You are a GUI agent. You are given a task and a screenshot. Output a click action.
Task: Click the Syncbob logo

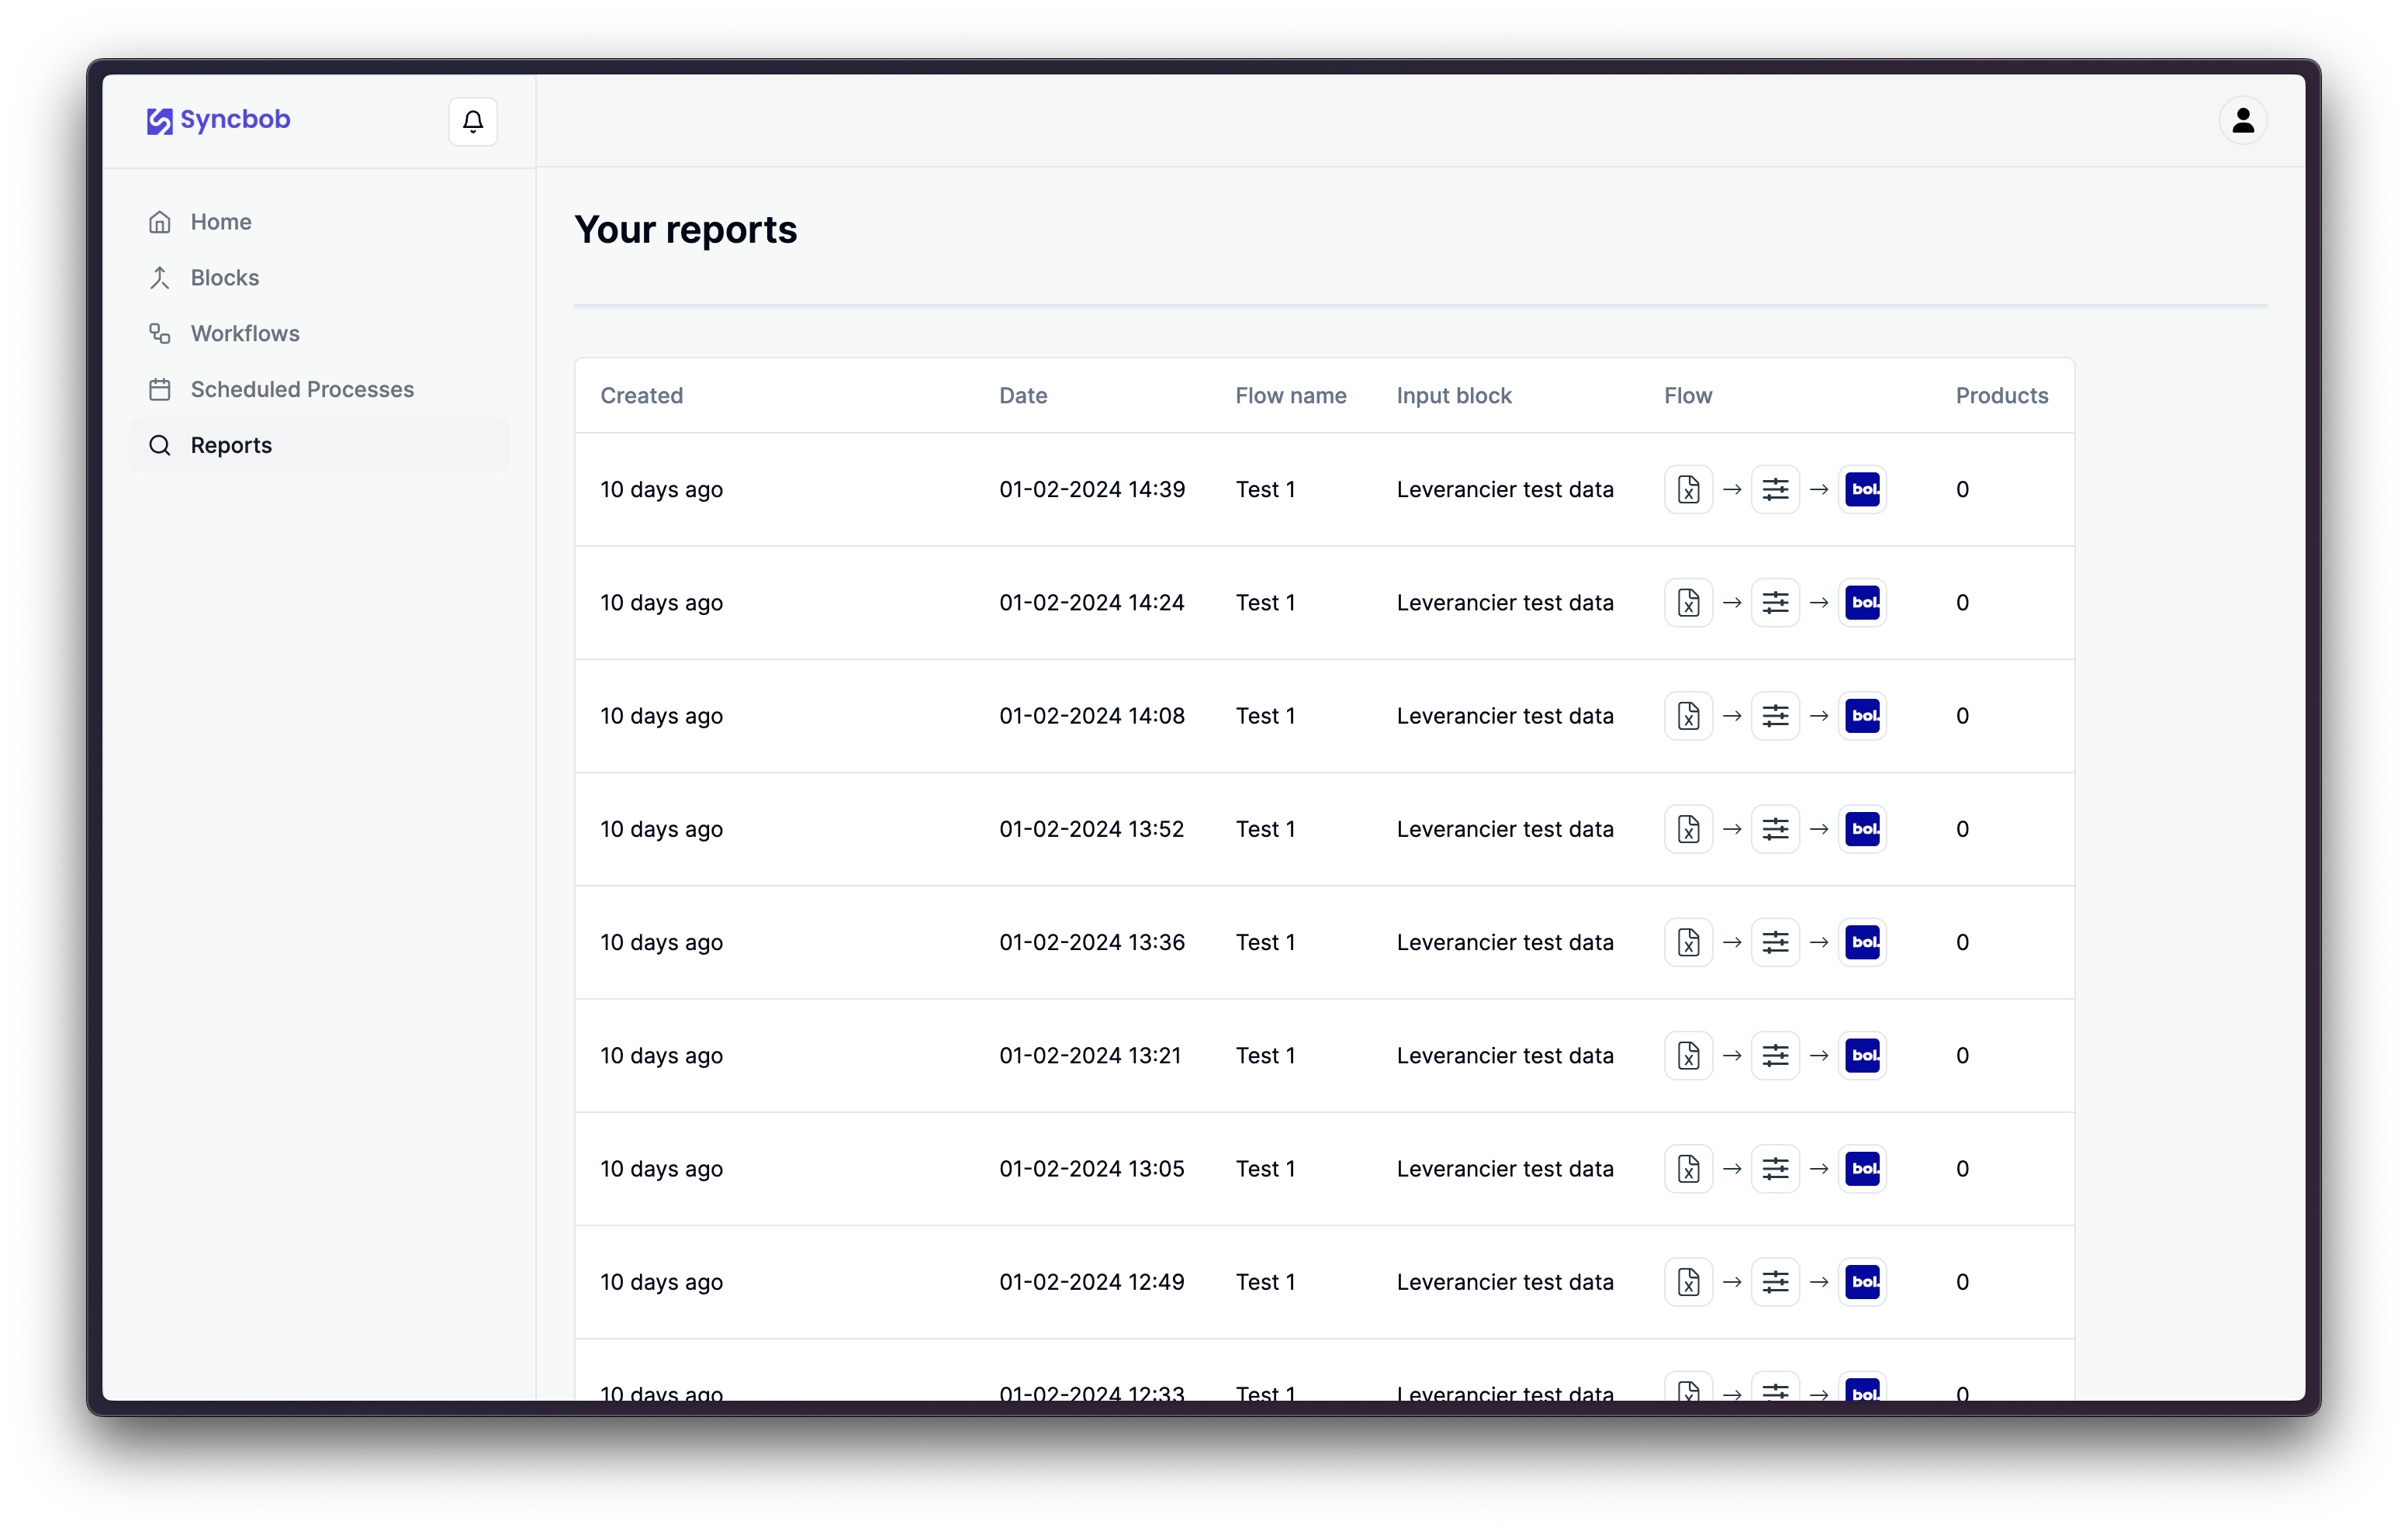[219, 120]
